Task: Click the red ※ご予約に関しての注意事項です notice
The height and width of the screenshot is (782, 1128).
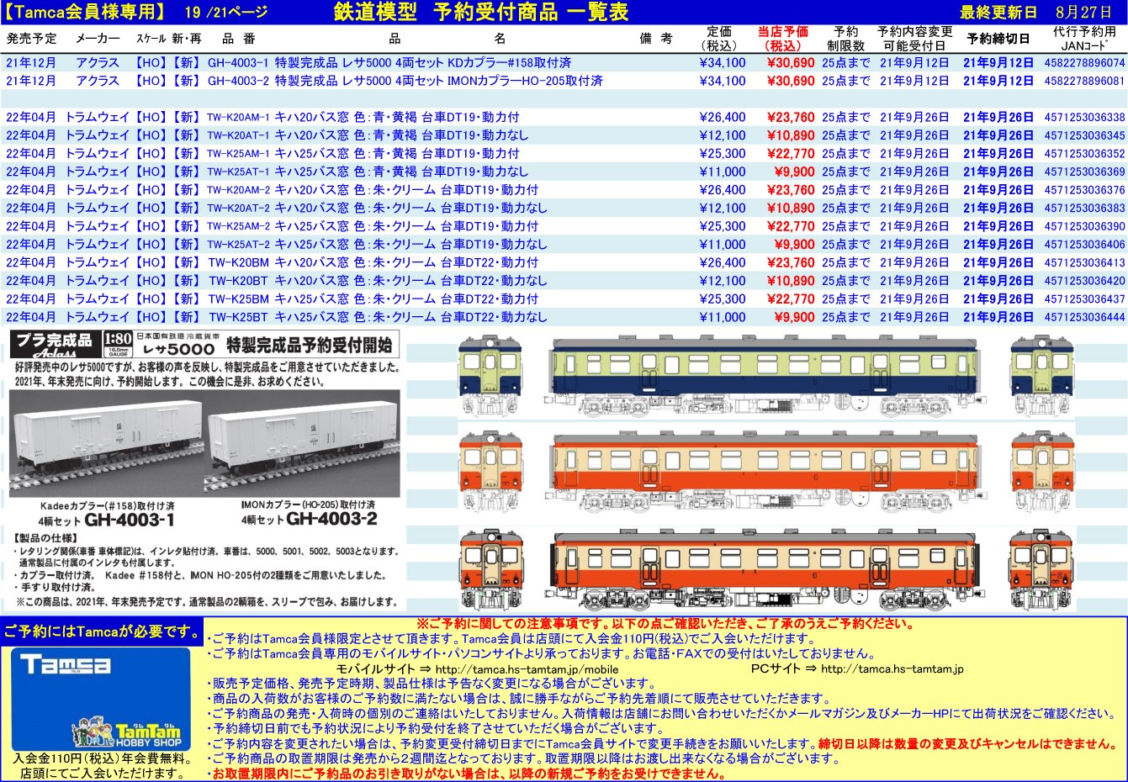Action: 665,624
